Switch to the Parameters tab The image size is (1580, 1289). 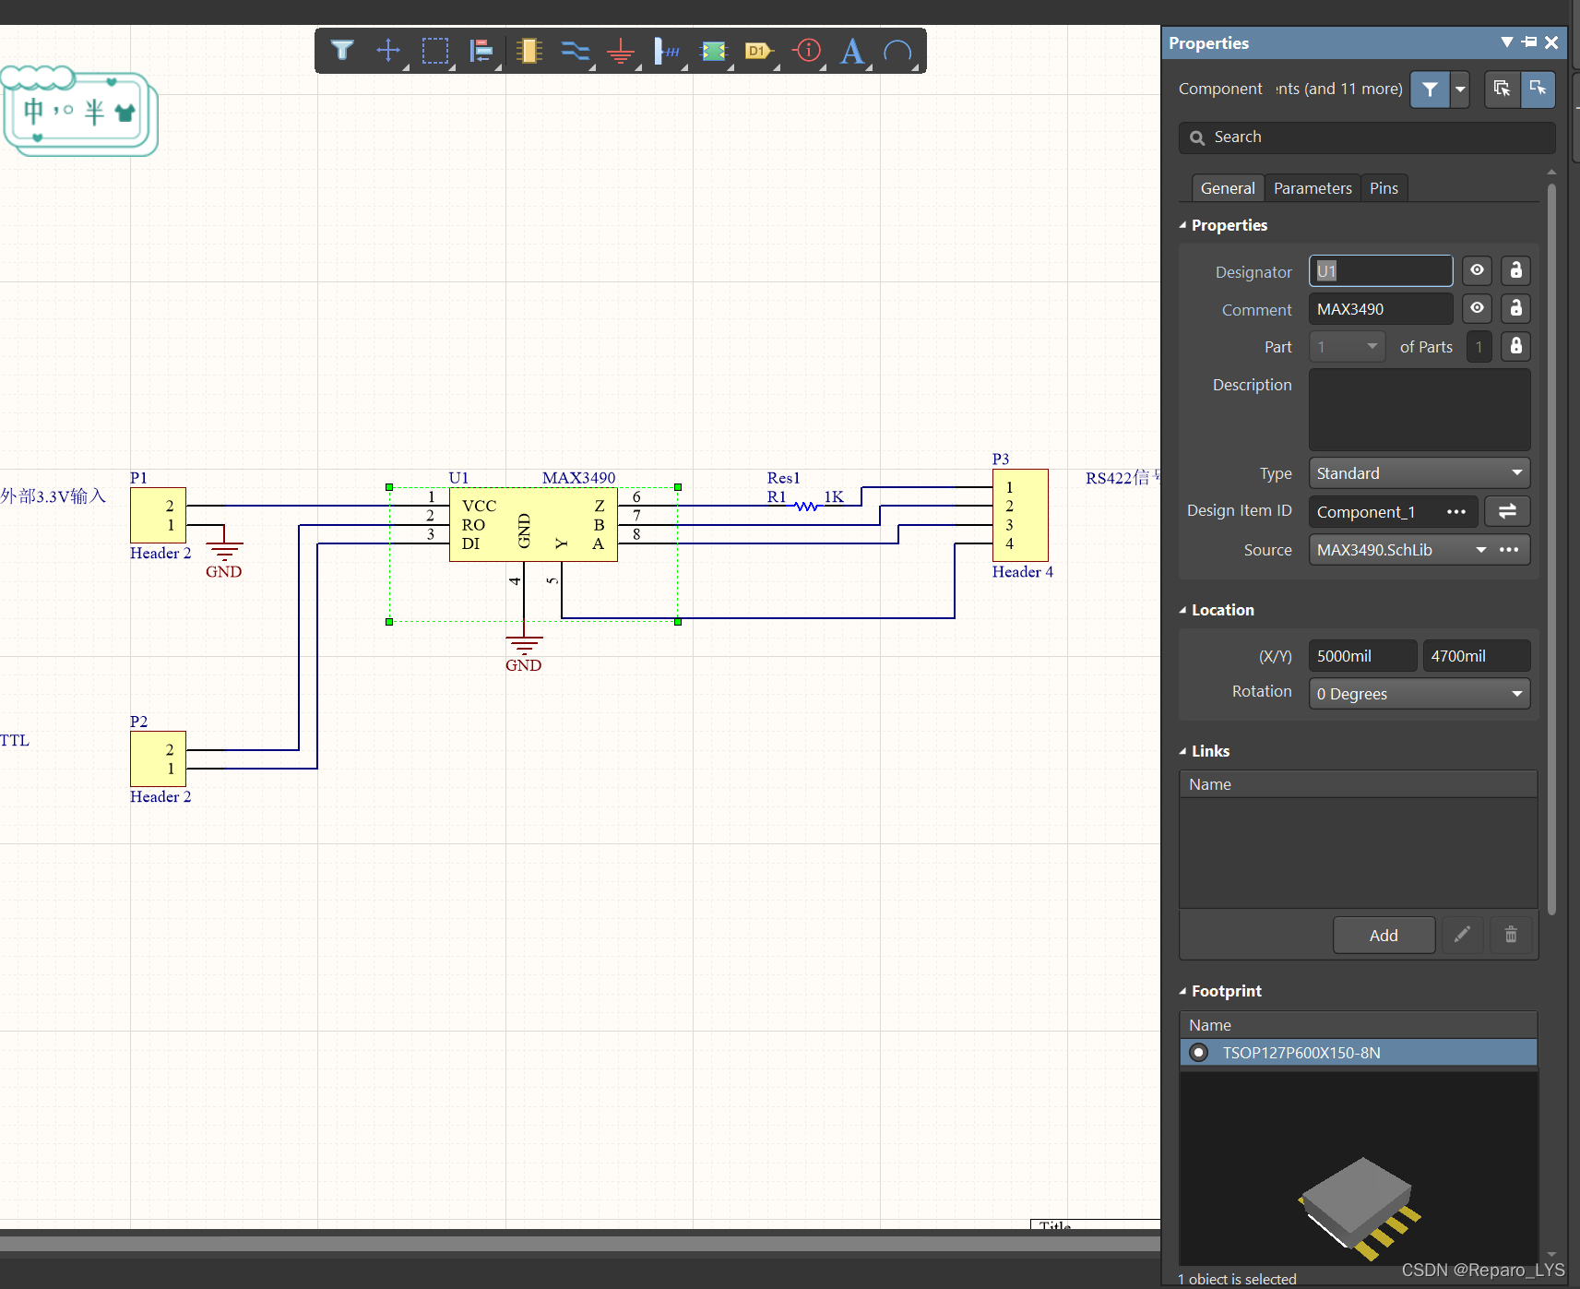(1312, 188)
